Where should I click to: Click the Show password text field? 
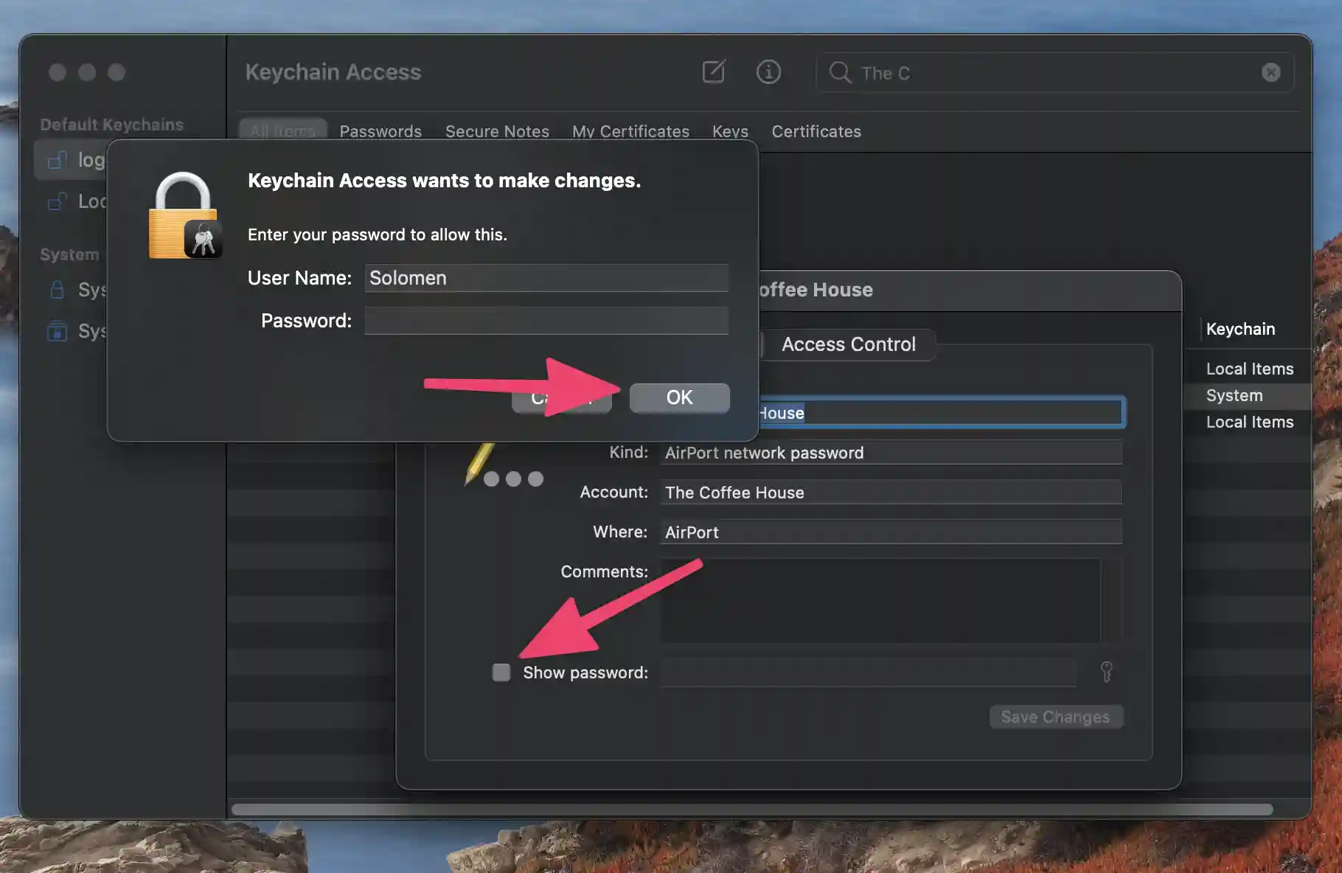868,672
